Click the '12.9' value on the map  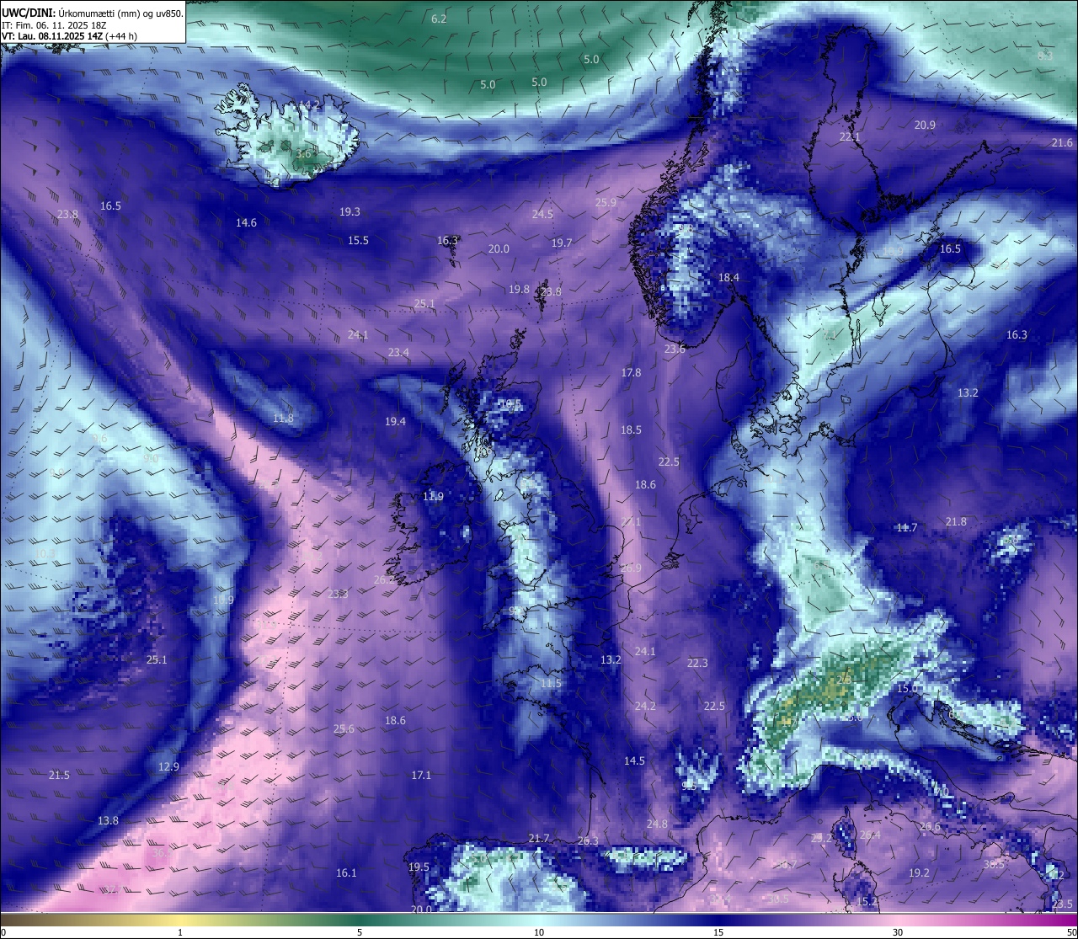pyautogui.click(x=168, y=766)
